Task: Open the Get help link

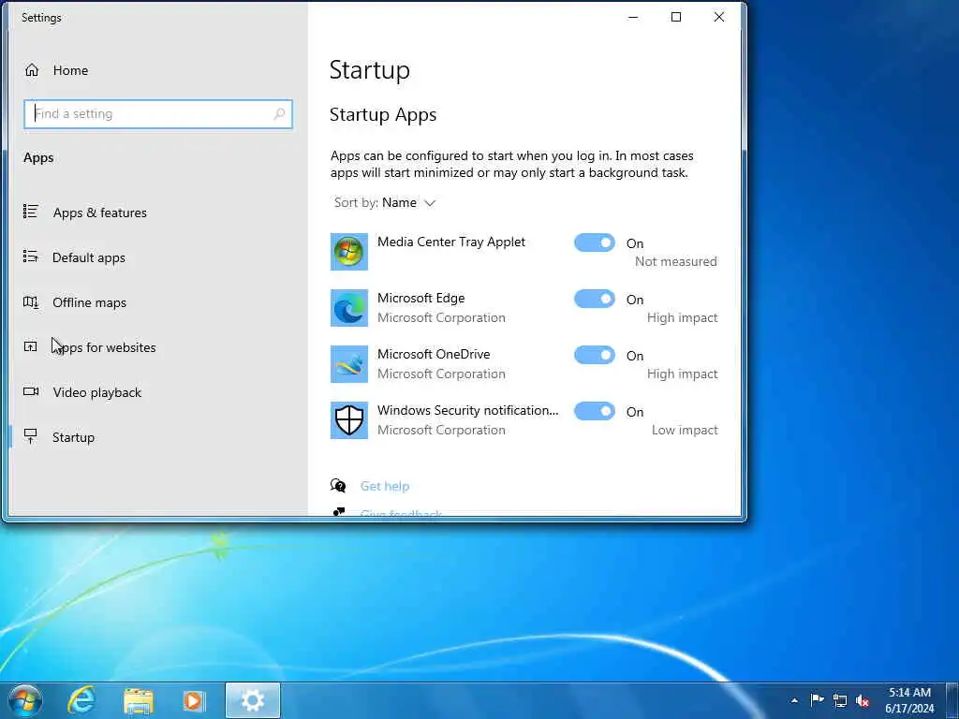Action: click(x=385, y=486)
